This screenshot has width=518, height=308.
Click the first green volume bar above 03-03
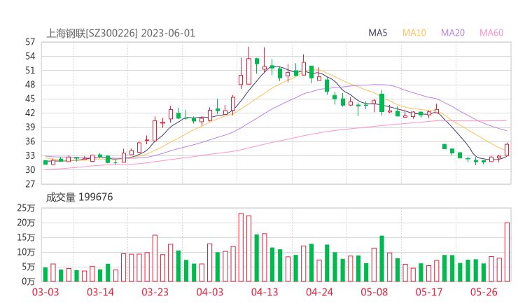(45, 274)
